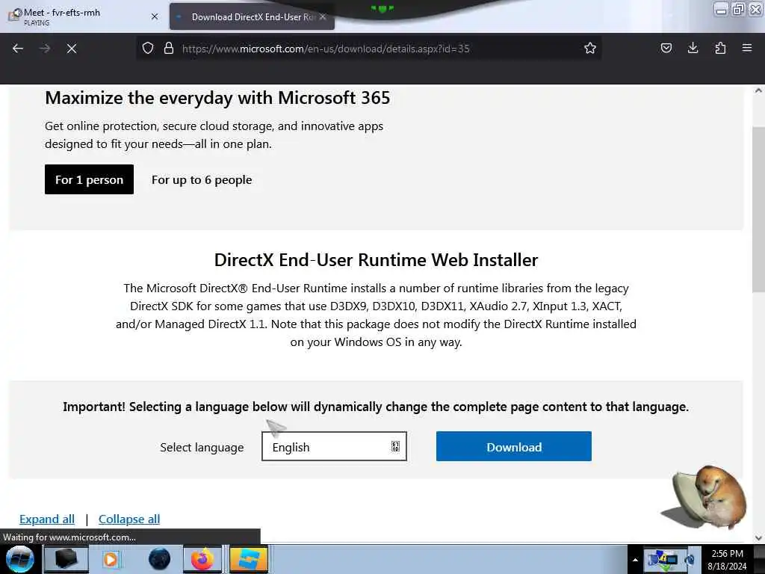Open the Windows Start orb
Screen dimensions: 765x574
coord(20,559)
